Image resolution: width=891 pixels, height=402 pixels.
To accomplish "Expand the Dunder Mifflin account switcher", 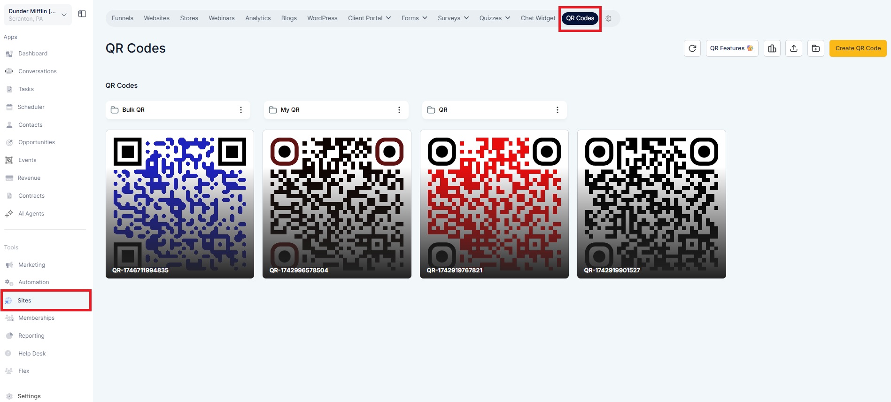I will click(38, 15).
